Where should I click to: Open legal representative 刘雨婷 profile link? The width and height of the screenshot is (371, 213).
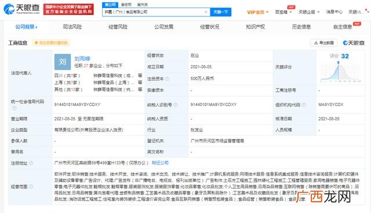[x=82, y=58]
